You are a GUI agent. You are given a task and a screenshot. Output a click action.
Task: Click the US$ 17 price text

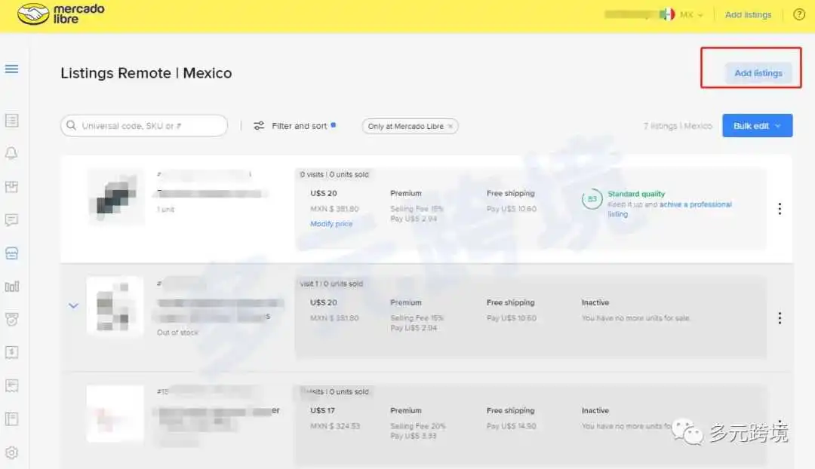pyautogui.click(x=322, y=410)
